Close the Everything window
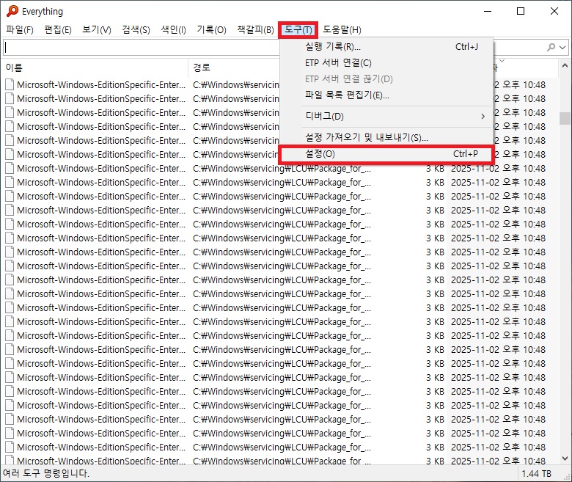This screenshot has height=482, width=572. 554,11
